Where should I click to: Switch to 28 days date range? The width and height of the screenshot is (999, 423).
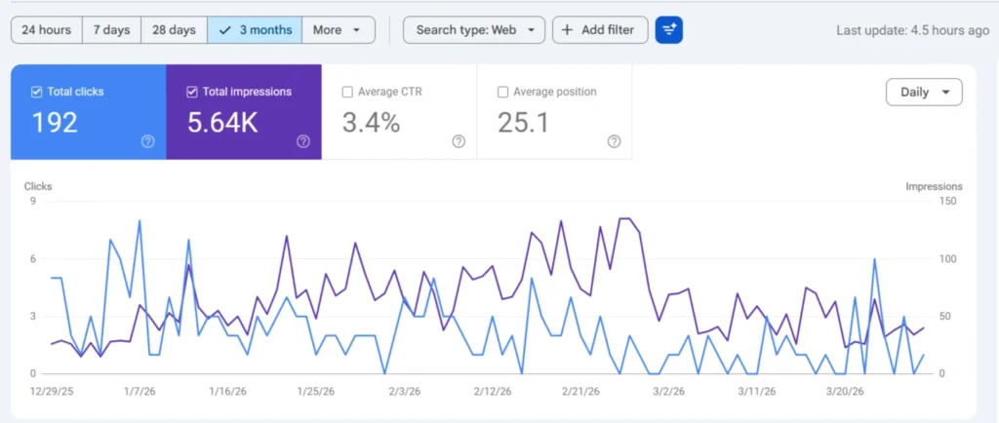(174, 30)
